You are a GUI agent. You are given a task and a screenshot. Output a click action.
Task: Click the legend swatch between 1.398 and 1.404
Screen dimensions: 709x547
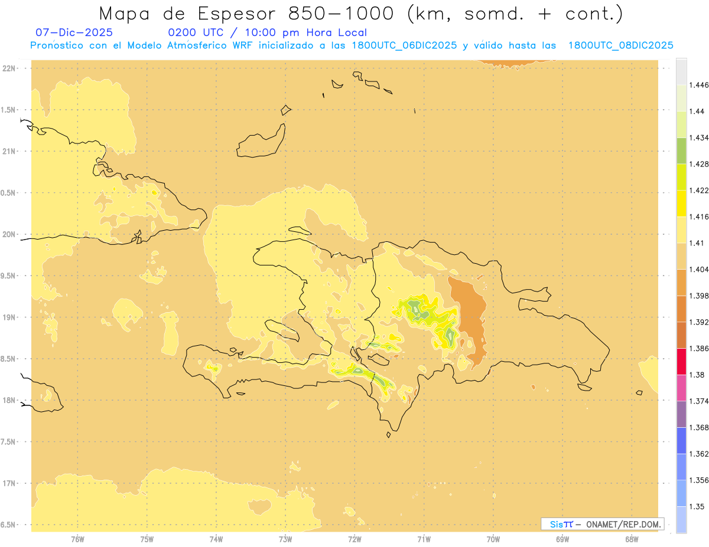tap(682, 282)
